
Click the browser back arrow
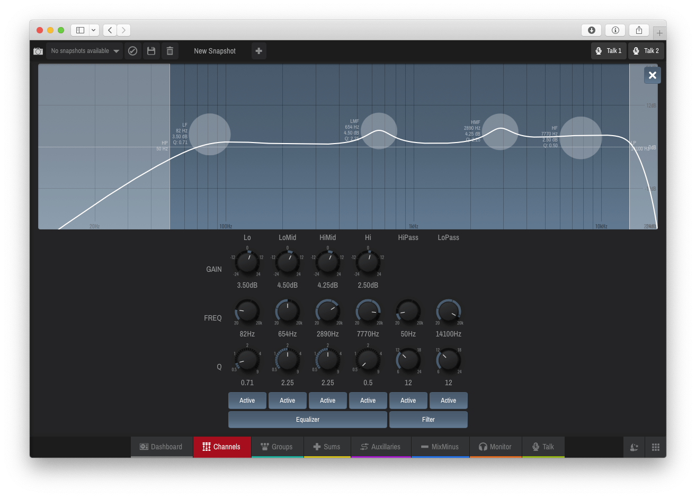click(110, 30)
